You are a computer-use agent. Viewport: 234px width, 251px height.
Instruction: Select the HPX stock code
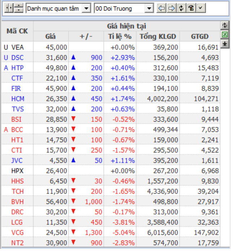(17, 171)
